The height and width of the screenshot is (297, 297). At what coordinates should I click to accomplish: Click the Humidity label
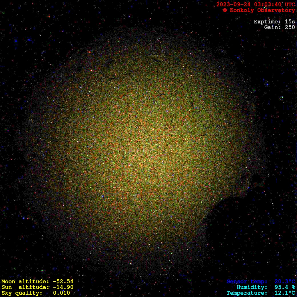tap(252, 287)
